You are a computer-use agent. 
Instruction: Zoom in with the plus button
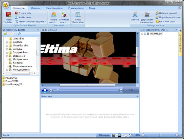click(x=177, y=135)
